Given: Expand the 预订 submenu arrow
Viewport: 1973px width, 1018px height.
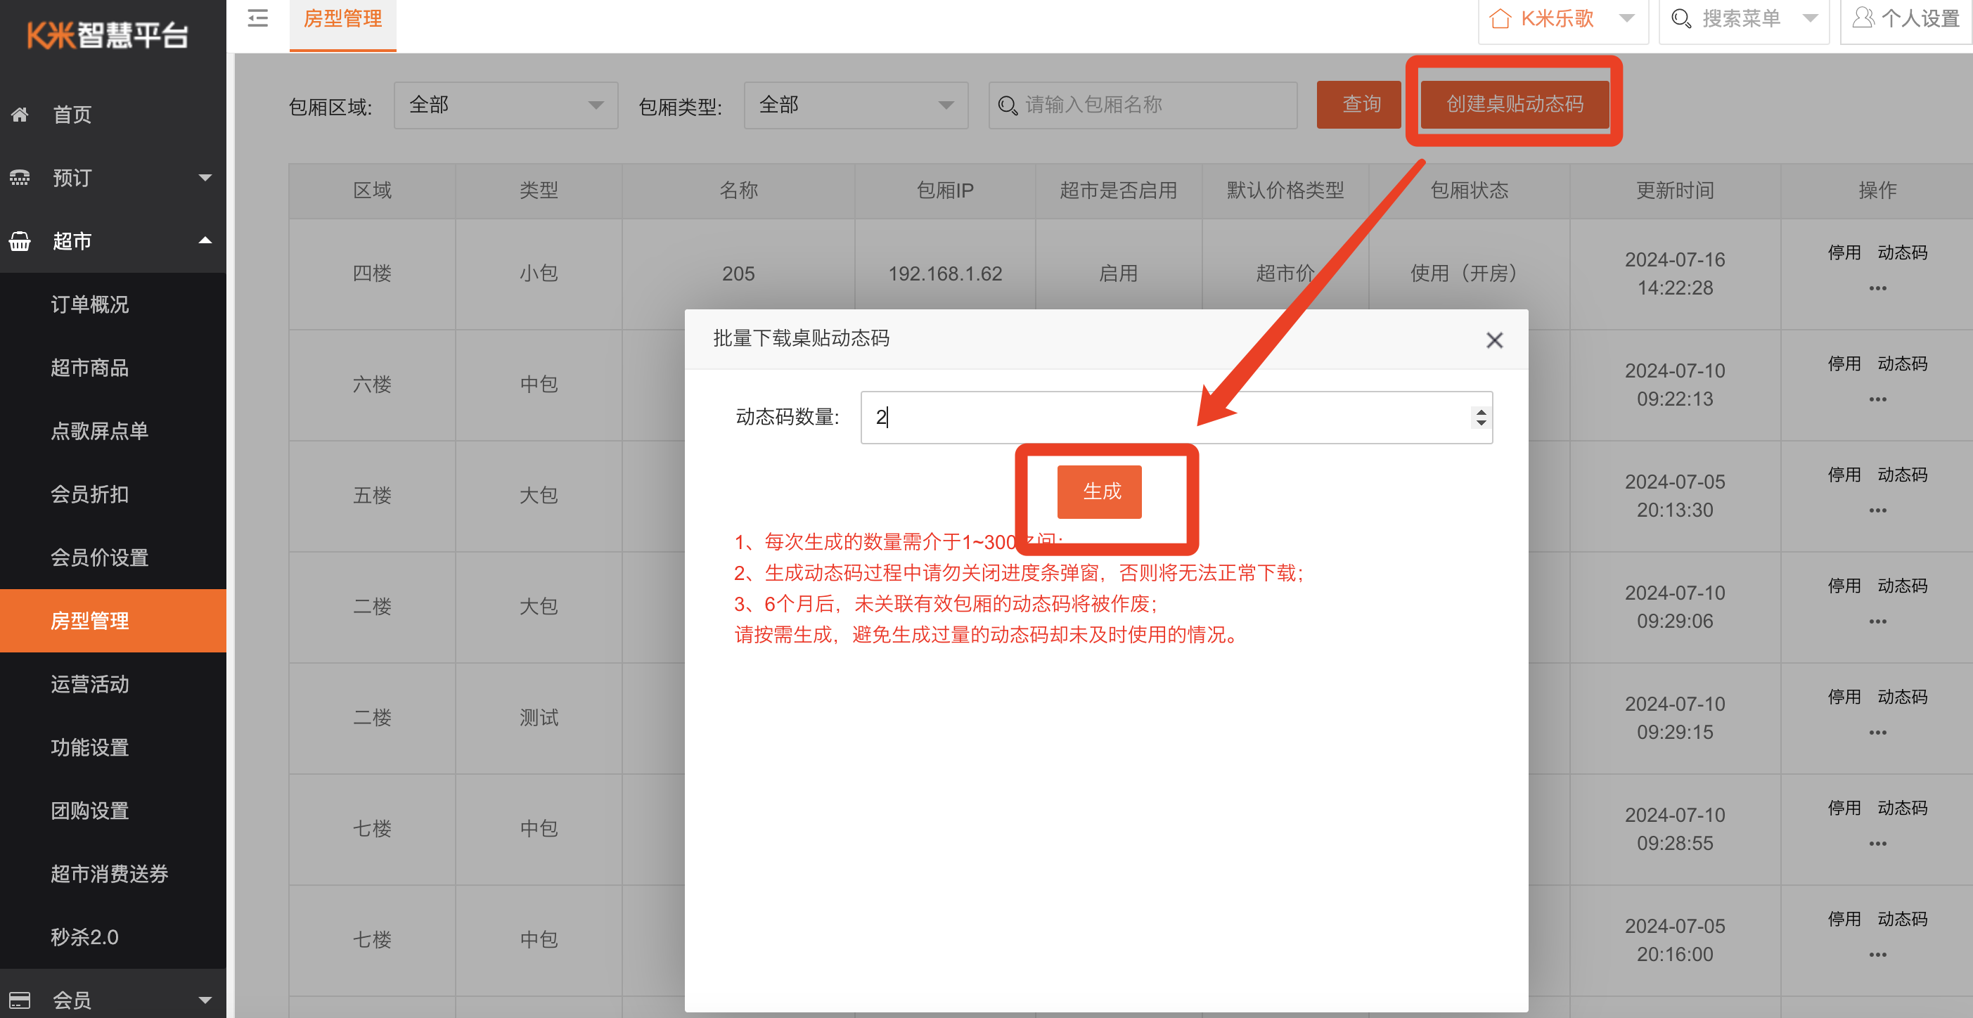Looking at the screenshot, I should 205,178.
